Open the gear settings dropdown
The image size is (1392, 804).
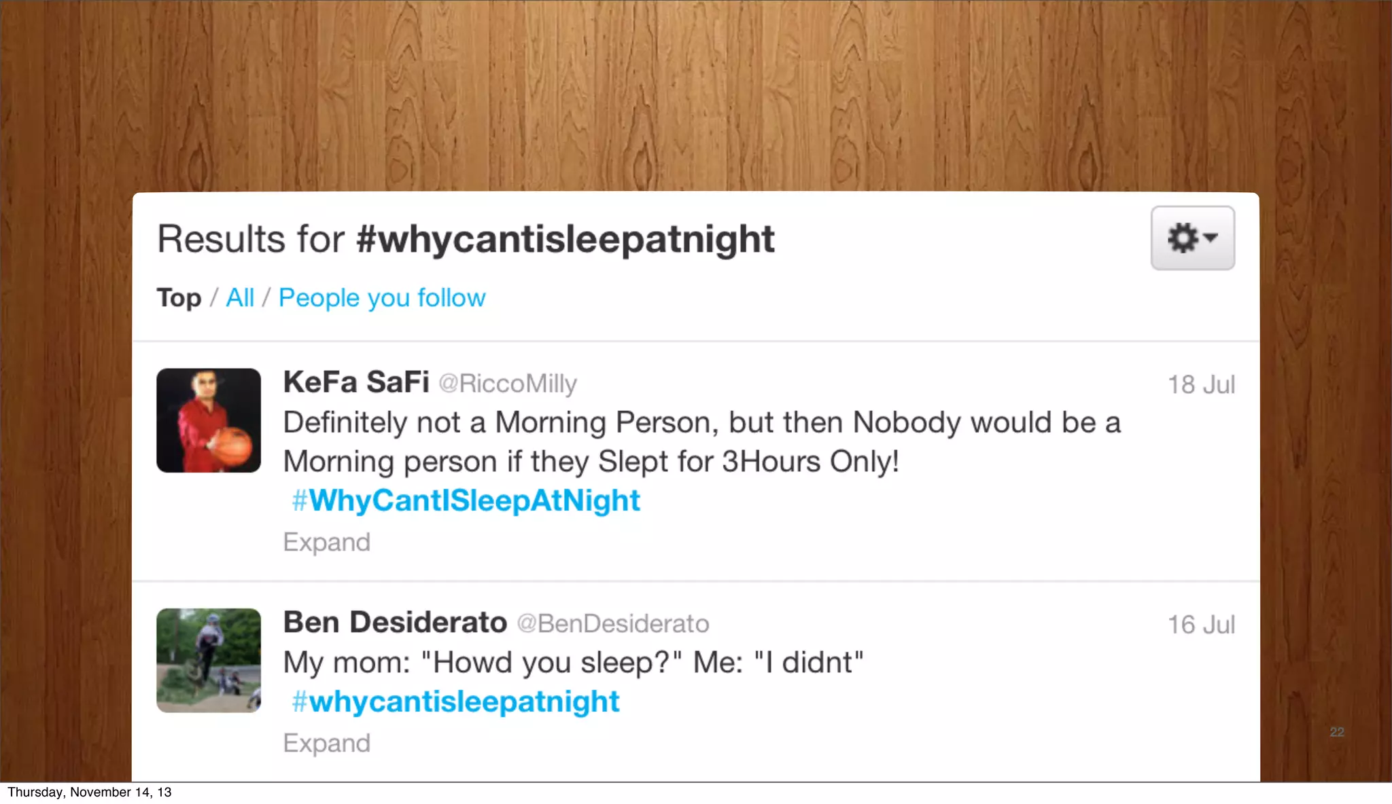[1192, 238]
